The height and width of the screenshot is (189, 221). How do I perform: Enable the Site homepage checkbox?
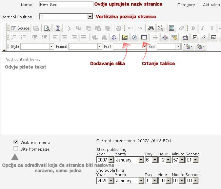coord(16,149)
